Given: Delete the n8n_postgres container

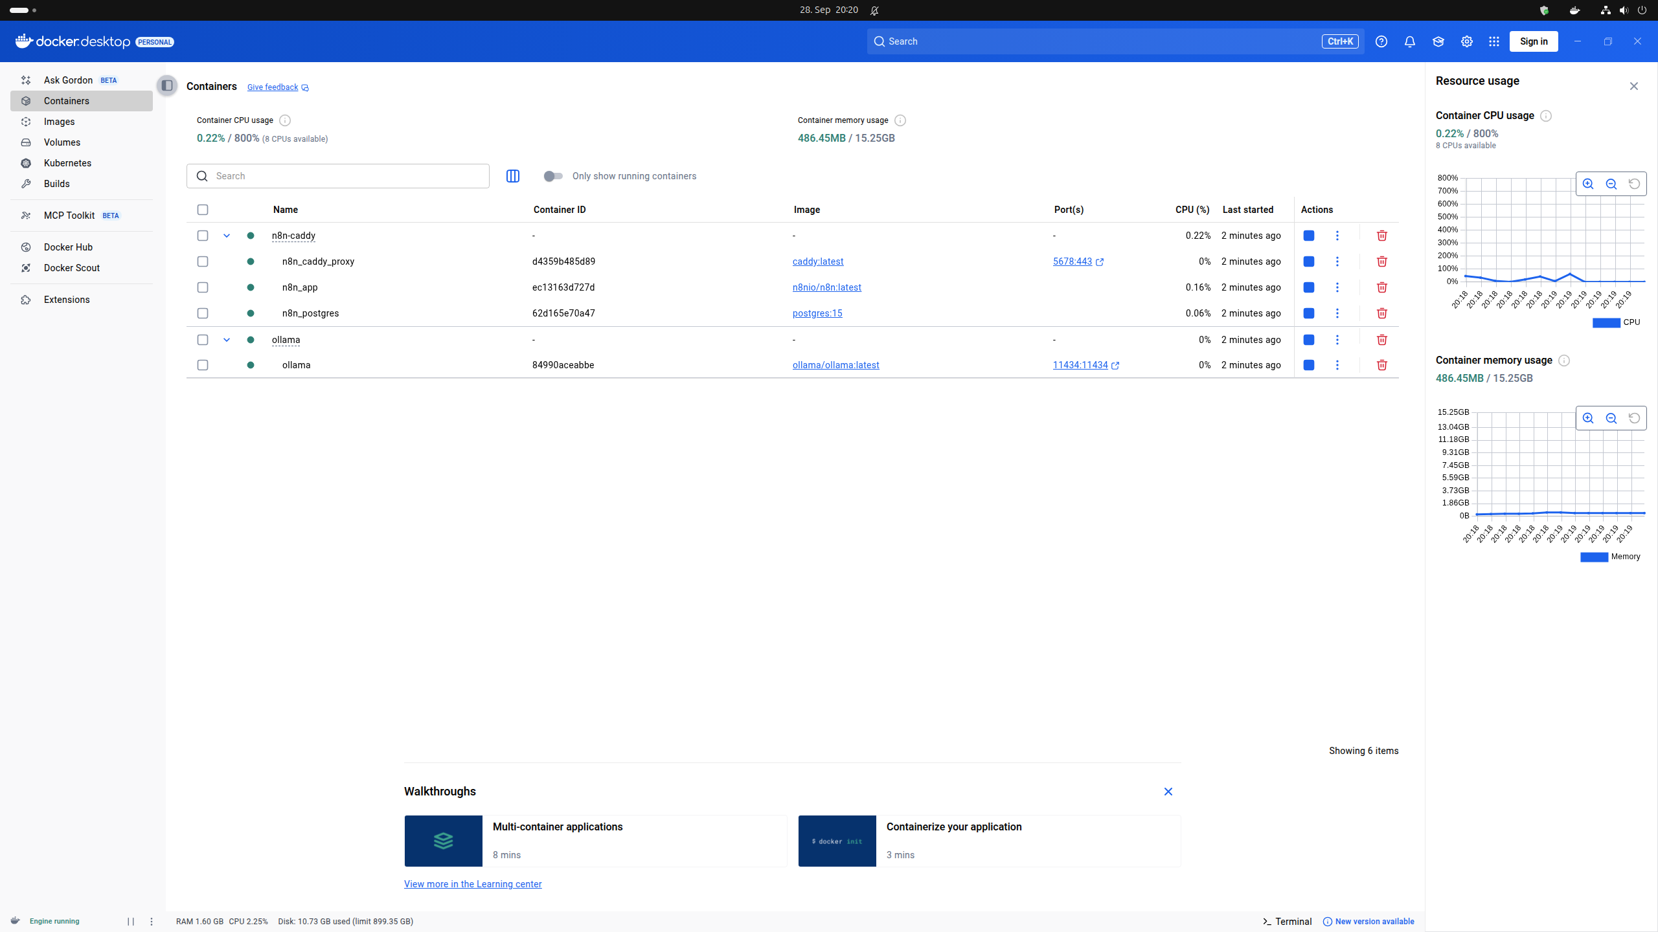Looking at the screenshot, I should 1381,313.
